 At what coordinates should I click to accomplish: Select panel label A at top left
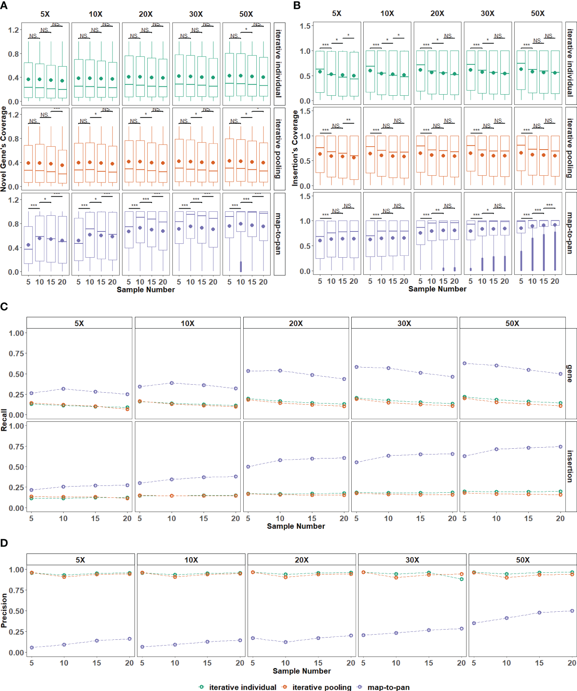4,5
